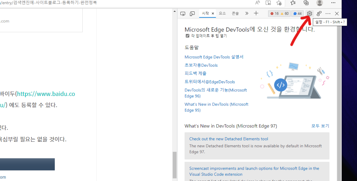Open What's New in DevTools Edge 95 link
The image size is (357, 181).
(216, 107)
